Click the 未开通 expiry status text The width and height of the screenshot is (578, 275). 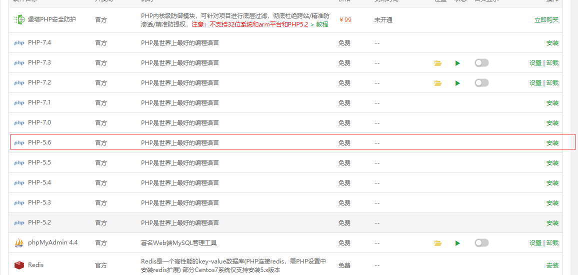coord(383,20)
